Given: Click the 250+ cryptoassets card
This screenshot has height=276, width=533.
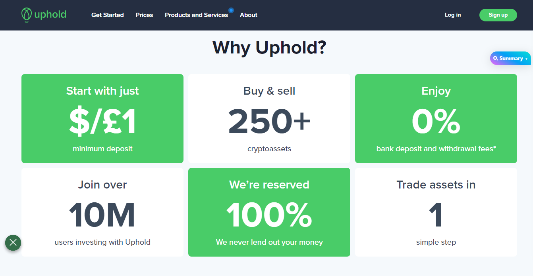Looking at the screenshot, I should pos(269,118).
